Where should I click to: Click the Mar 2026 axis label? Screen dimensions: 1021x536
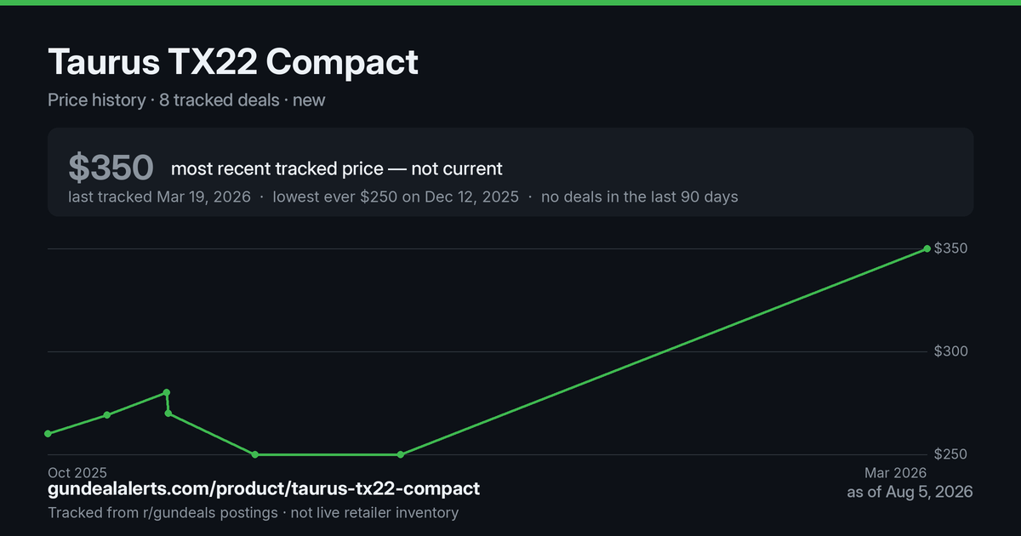[x=896, y=472]
